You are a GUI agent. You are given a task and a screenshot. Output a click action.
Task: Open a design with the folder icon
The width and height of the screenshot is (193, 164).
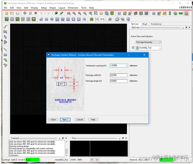[12, 13]
